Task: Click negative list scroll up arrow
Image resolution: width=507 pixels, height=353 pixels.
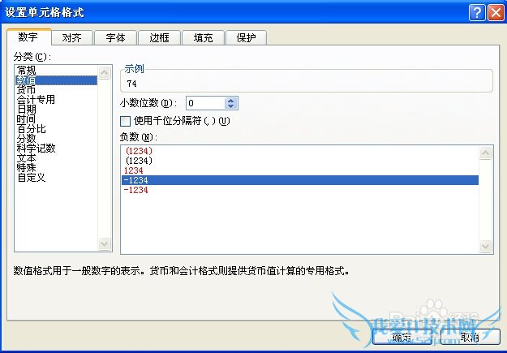Action: (485, 153)
